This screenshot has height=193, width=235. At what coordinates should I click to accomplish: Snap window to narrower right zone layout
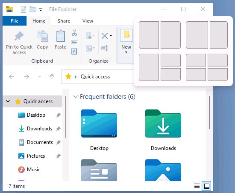click(x=219, y=35)
